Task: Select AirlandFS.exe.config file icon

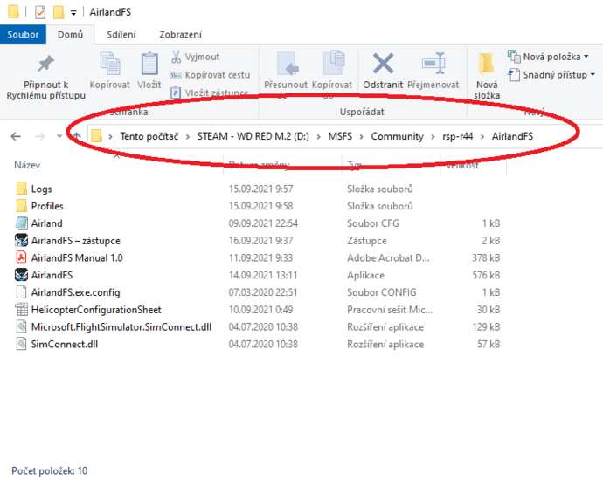Action: (x=22, y=292)
